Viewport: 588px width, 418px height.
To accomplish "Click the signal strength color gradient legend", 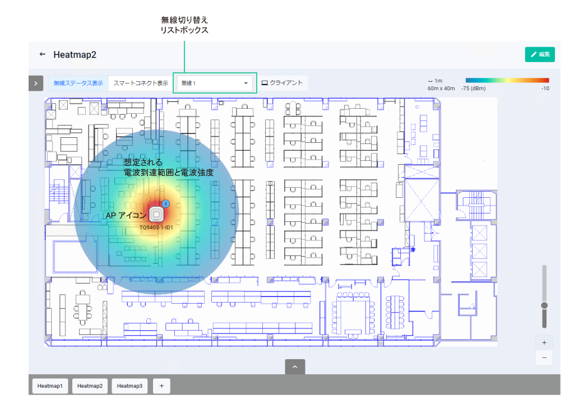I will pos(507,80).
